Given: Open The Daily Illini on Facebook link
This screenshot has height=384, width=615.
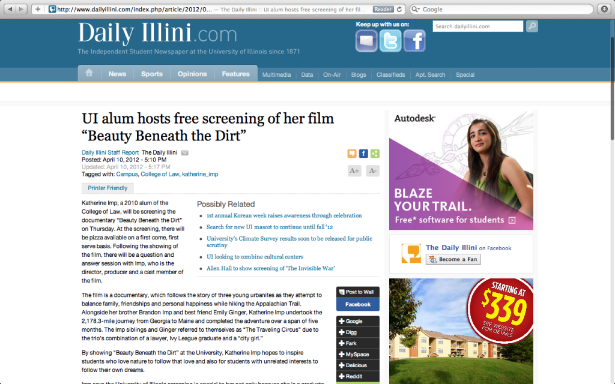Looking at the screenshot, I should tap(468, 248).
